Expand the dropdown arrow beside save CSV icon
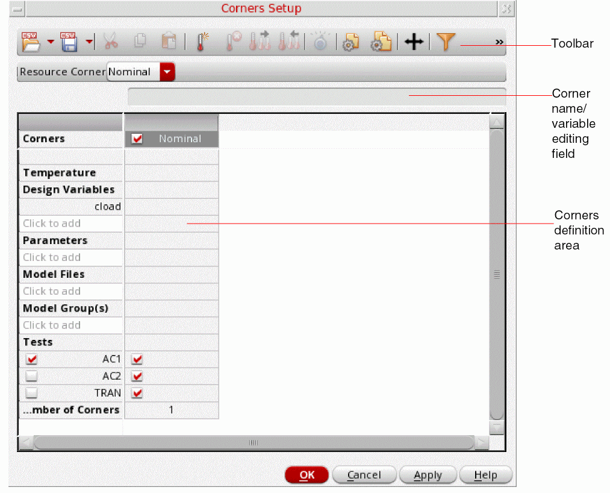Viewport: 610px width, 493px height. click(89, 42)
